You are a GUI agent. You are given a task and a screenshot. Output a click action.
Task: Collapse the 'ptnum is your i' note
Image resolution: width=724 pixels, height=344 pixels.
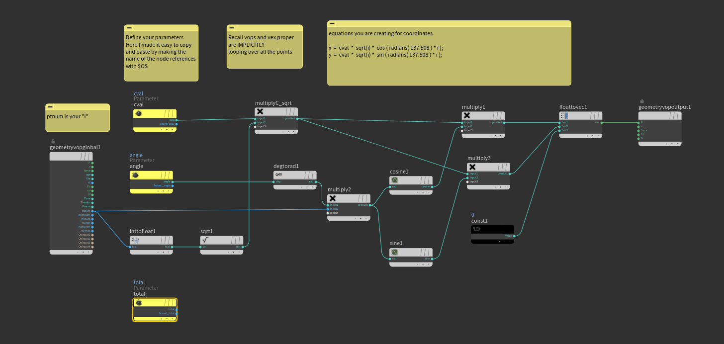click(51, 107)
